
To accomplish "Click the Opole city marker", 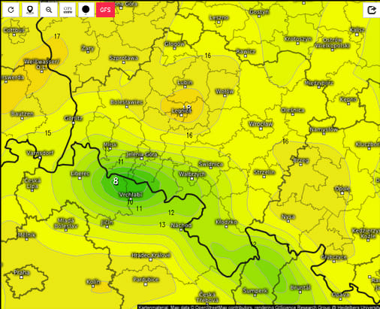I will click(342, 193).
